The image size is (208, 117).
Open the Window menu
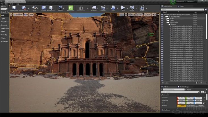coord(12,4)
